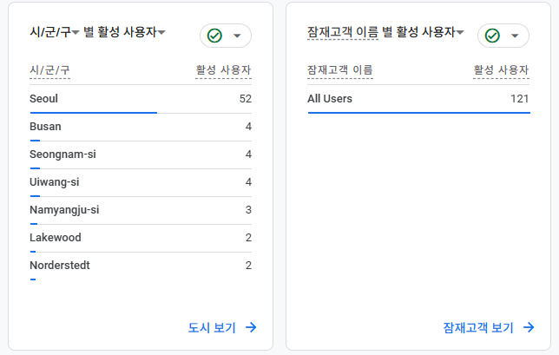This screenshot has width=559, height=355.
Task: Expand status dropdown arrow in audience card
Action: click(x=515, y=36)
